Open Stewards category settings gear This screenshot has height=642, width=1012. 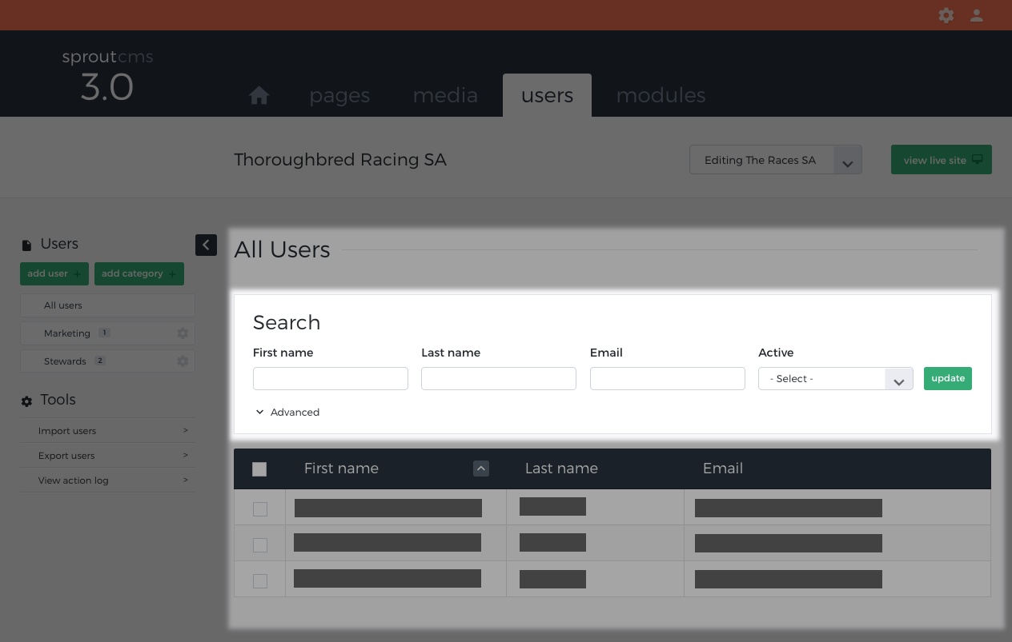183,361
